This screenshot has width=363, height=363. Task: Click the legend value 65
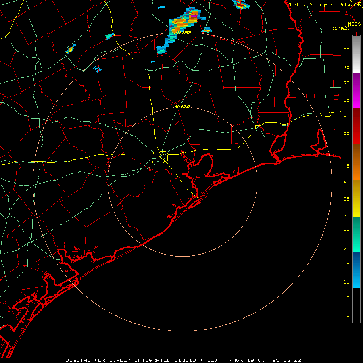(x=346, y=100)
